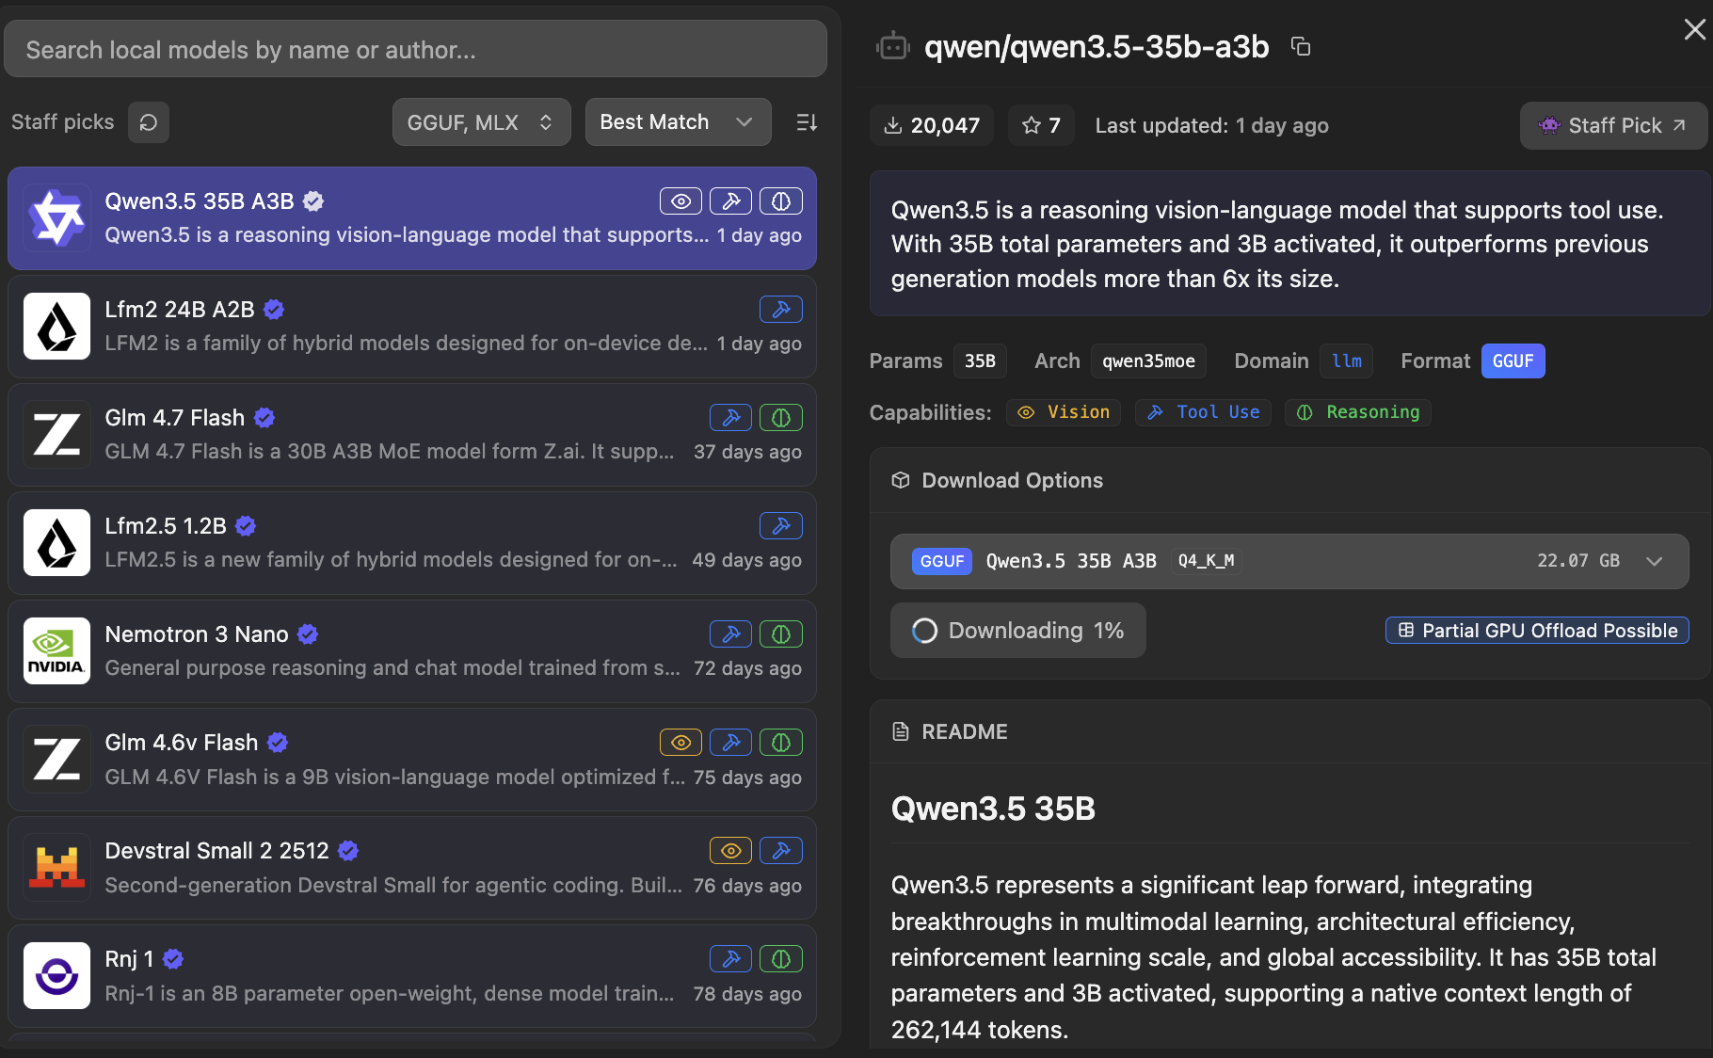Open the GGUF, MLX format dropdown
Viewport: 1713px width, 1058px height.
[x=481, y=122]
